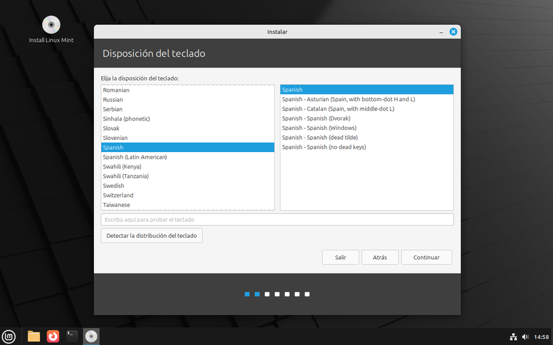Click Salir to exit the installer
The width and height of the screenshot is (553, 345).
pos(340,257)
